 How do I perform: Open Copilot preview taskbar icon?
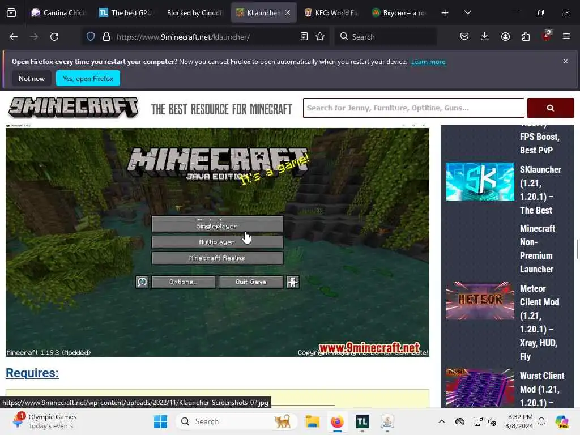pyautogui.click(x=562, y=421)
